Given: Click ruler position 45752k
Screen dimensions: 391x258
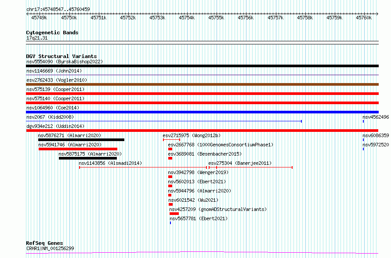Looking at the screenshot, I should (x=128, y=18).
